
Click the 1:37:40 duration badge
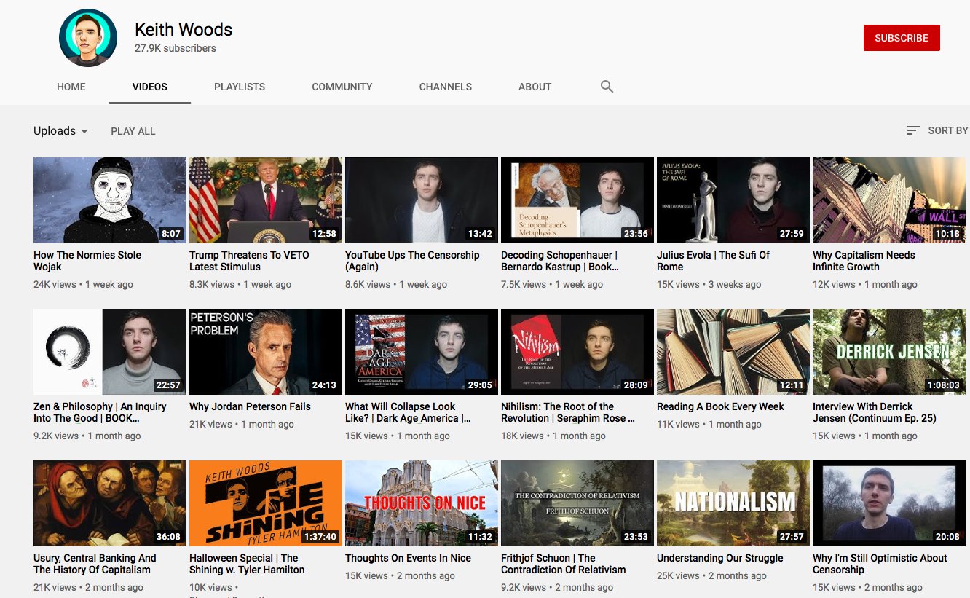pyautogui.click(x=320, y=537)
